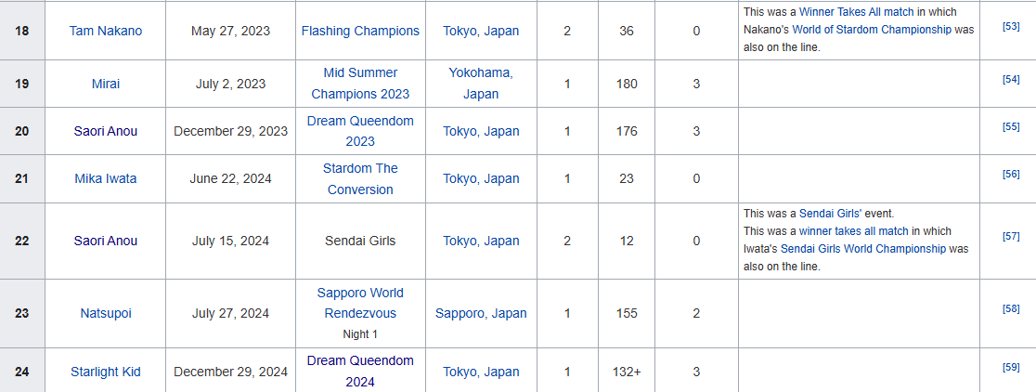Image resolution: width=1036 pixels, height=392 pixels.
Task: Open Mid Summer Champions 2023 link
Action: (360, 84)
